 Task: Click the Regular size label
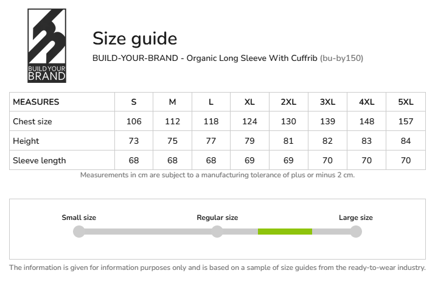coord(217,218)
